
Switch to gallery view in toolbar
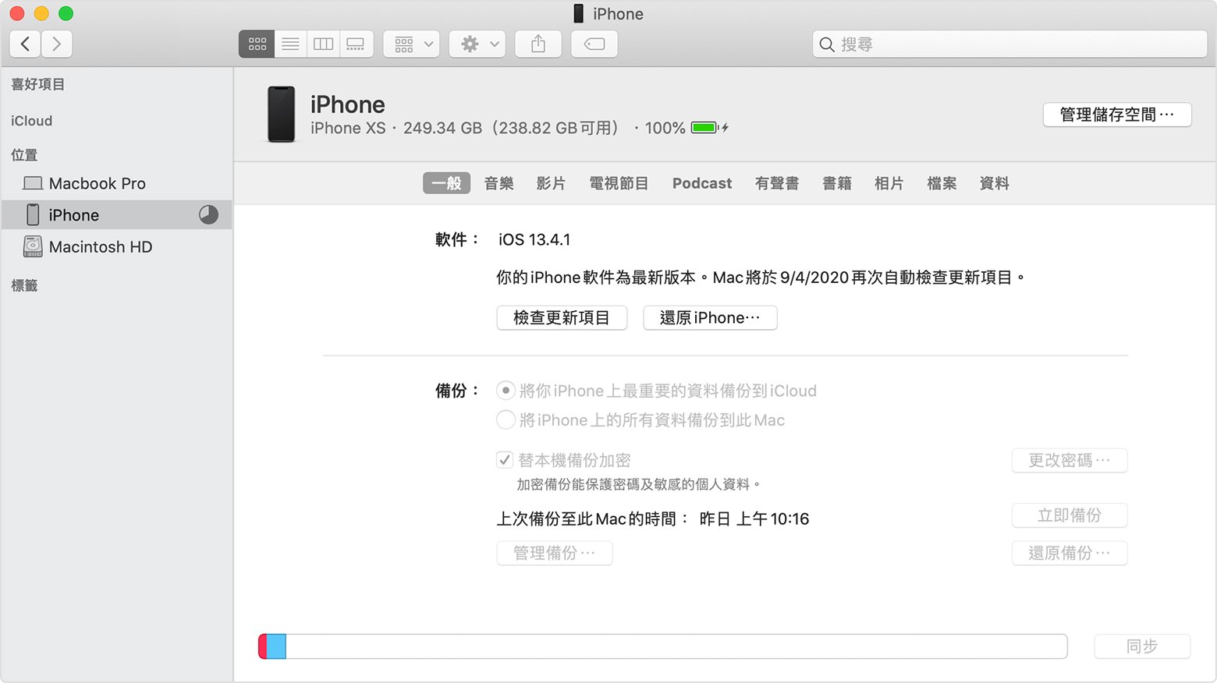click(356, 44)
